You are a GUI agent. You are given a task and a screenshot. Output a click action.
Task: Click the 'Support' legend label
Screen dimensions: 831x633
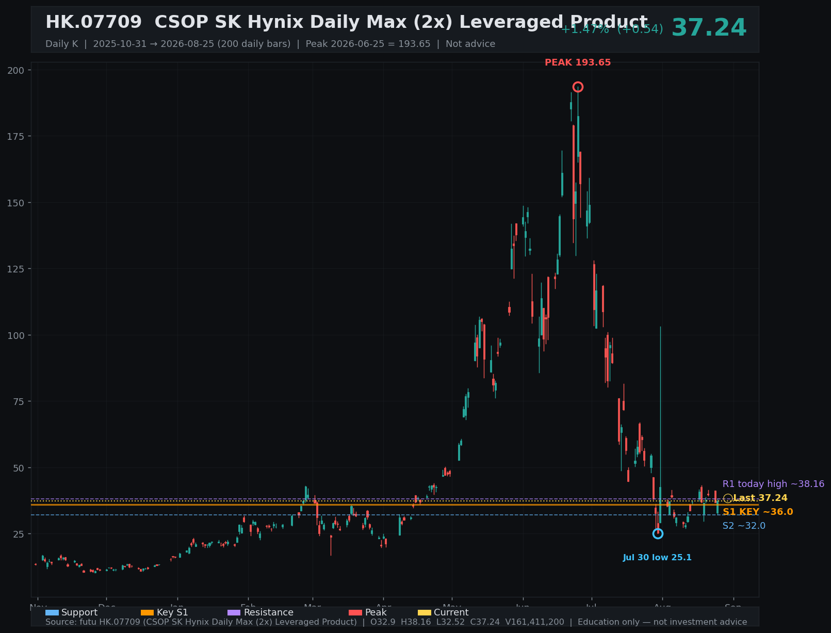point(79,612)
